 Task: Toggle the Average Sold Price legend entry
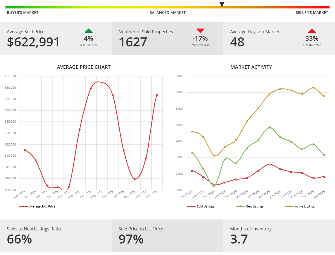coord(37,206)
